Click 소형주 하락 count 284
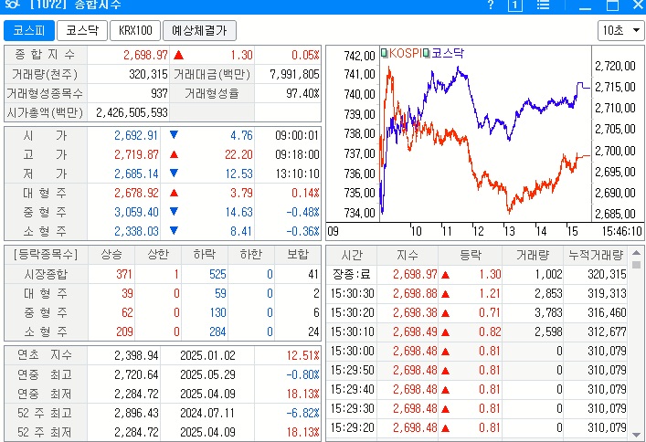 (x=217, y=331)
